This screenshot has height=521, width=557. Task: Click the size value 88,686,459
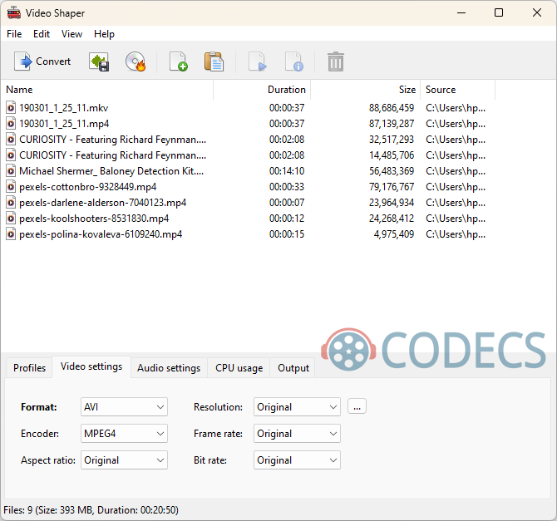pos(392,108)
